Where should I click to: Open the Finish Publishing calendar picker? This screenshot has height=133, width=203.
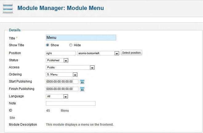(x=82, y=89)
